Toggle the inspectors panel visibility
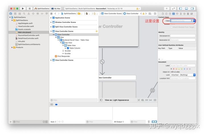 point(192,9)
